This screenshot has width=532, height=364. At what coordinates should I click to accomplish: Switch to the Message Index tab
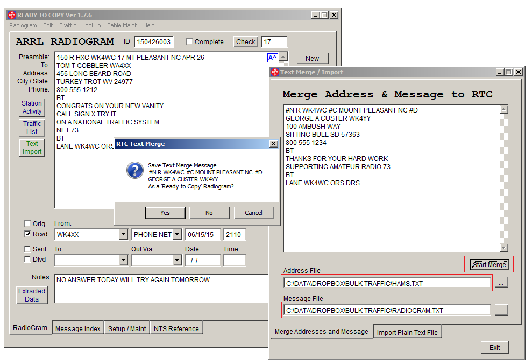pyautogui.click(x=77, y=328)
